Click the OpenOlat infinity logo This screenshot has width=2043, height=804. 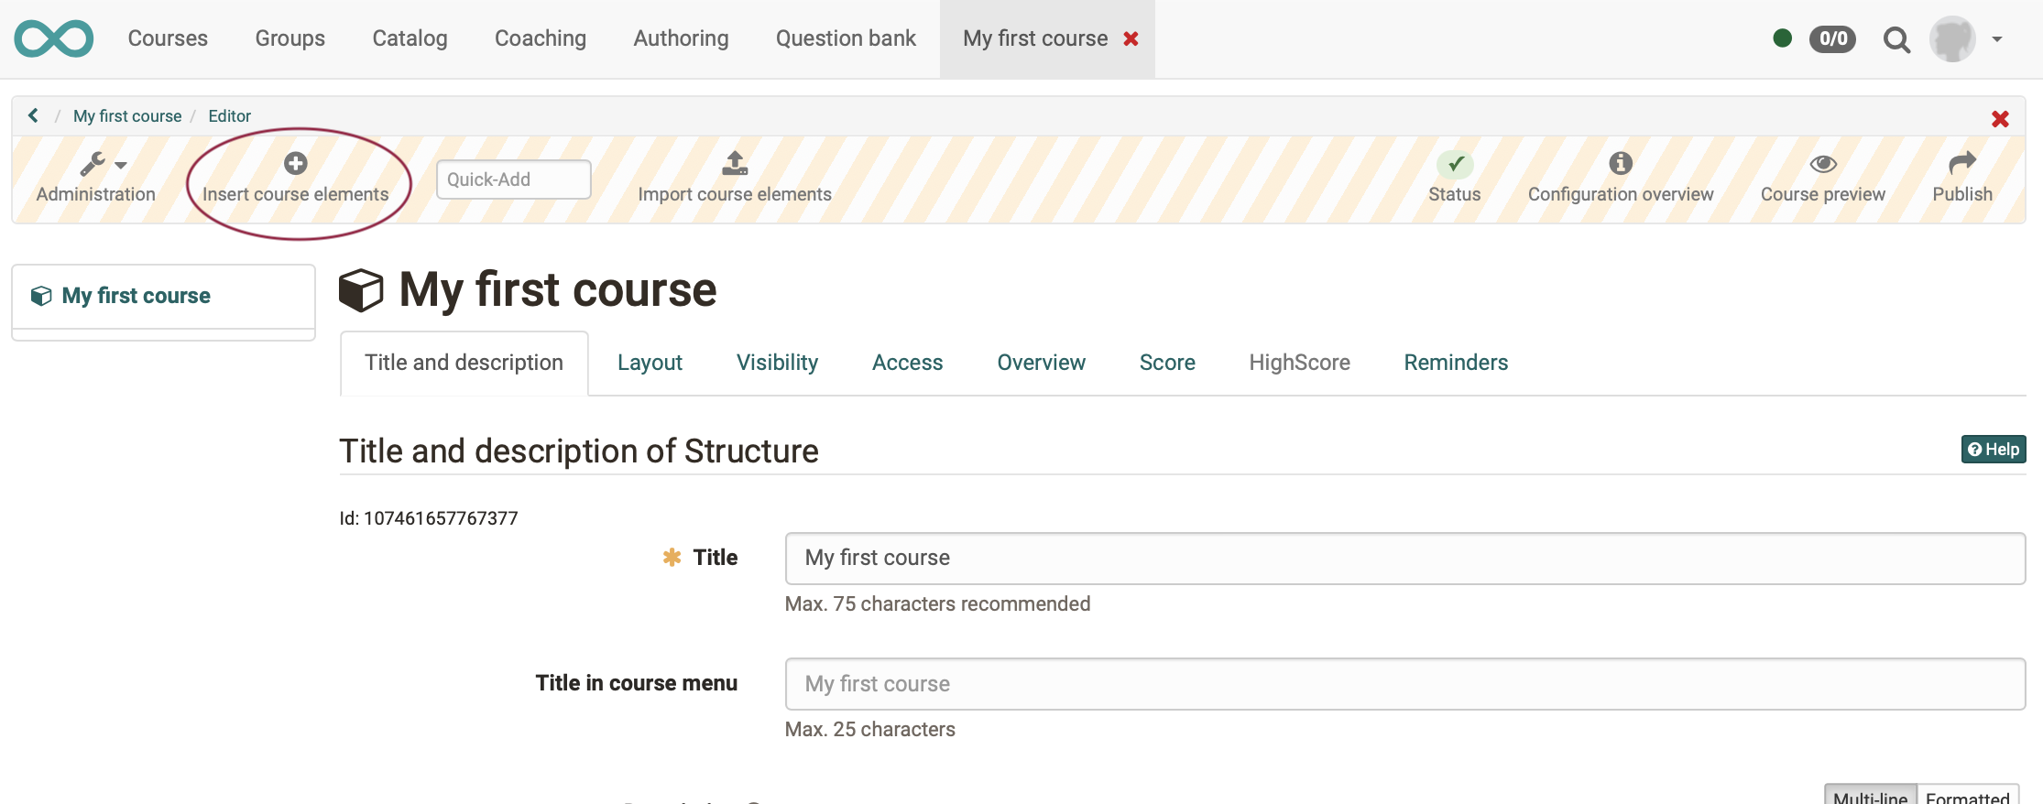tap(53, 38)
